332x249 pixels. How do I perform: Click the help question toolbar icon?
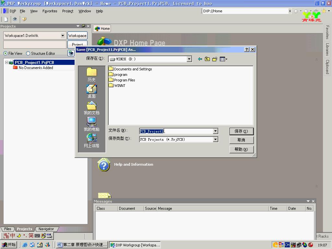coord(24,19)
